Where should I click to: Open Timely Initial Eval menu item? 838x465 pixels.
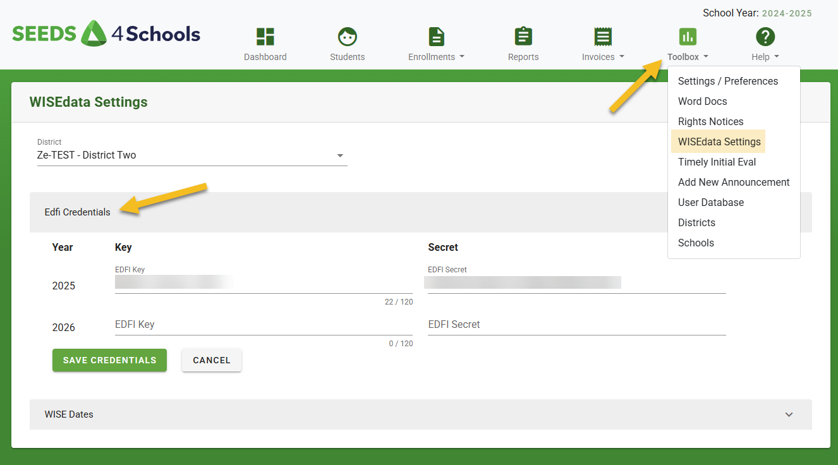717,162
